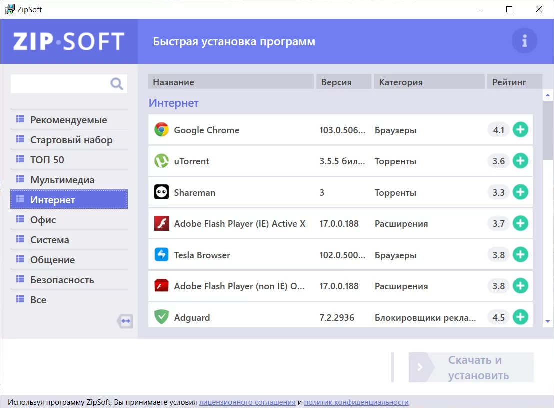Click the Shareman name text
Screen dimensions: 554x408
coord(195,193)
